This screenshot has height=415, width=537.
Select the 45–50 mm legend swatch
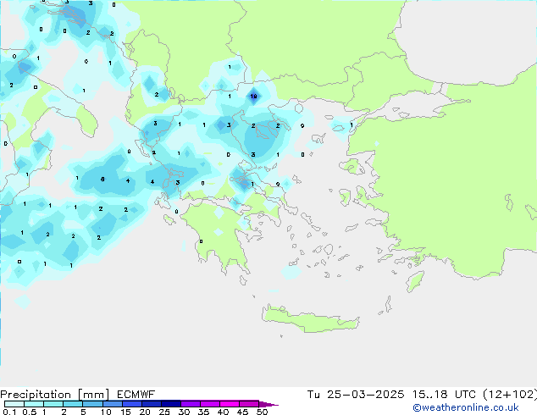(249, 404)
